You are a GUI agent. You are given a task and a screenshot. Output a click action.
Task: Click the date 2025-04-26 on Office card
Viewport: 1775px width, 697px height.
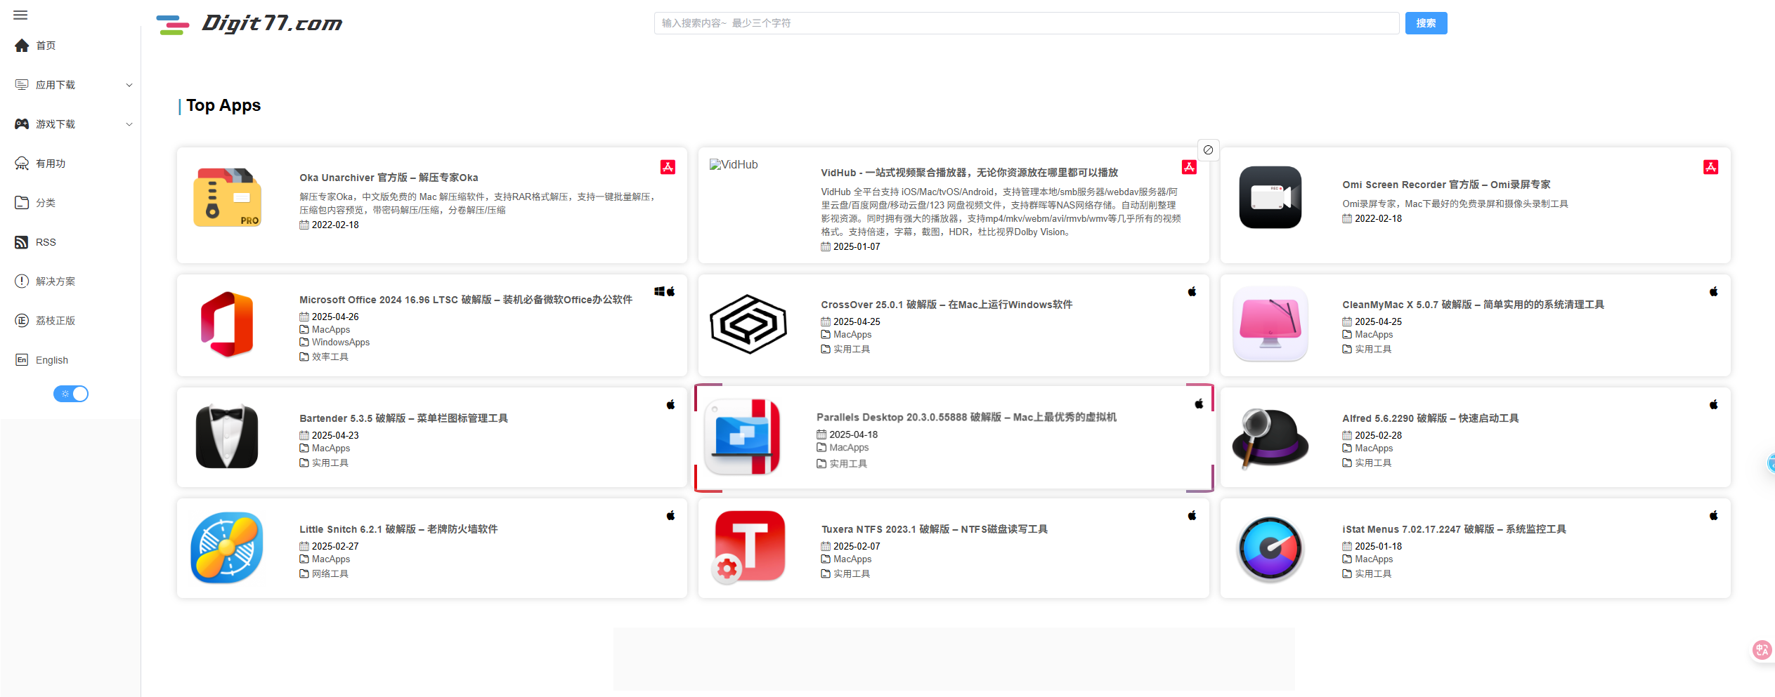pos(335,317)
